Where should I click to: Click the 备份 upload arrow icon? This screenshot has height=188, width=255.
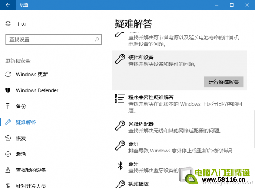pyautogui.click(x=8, y=106)
